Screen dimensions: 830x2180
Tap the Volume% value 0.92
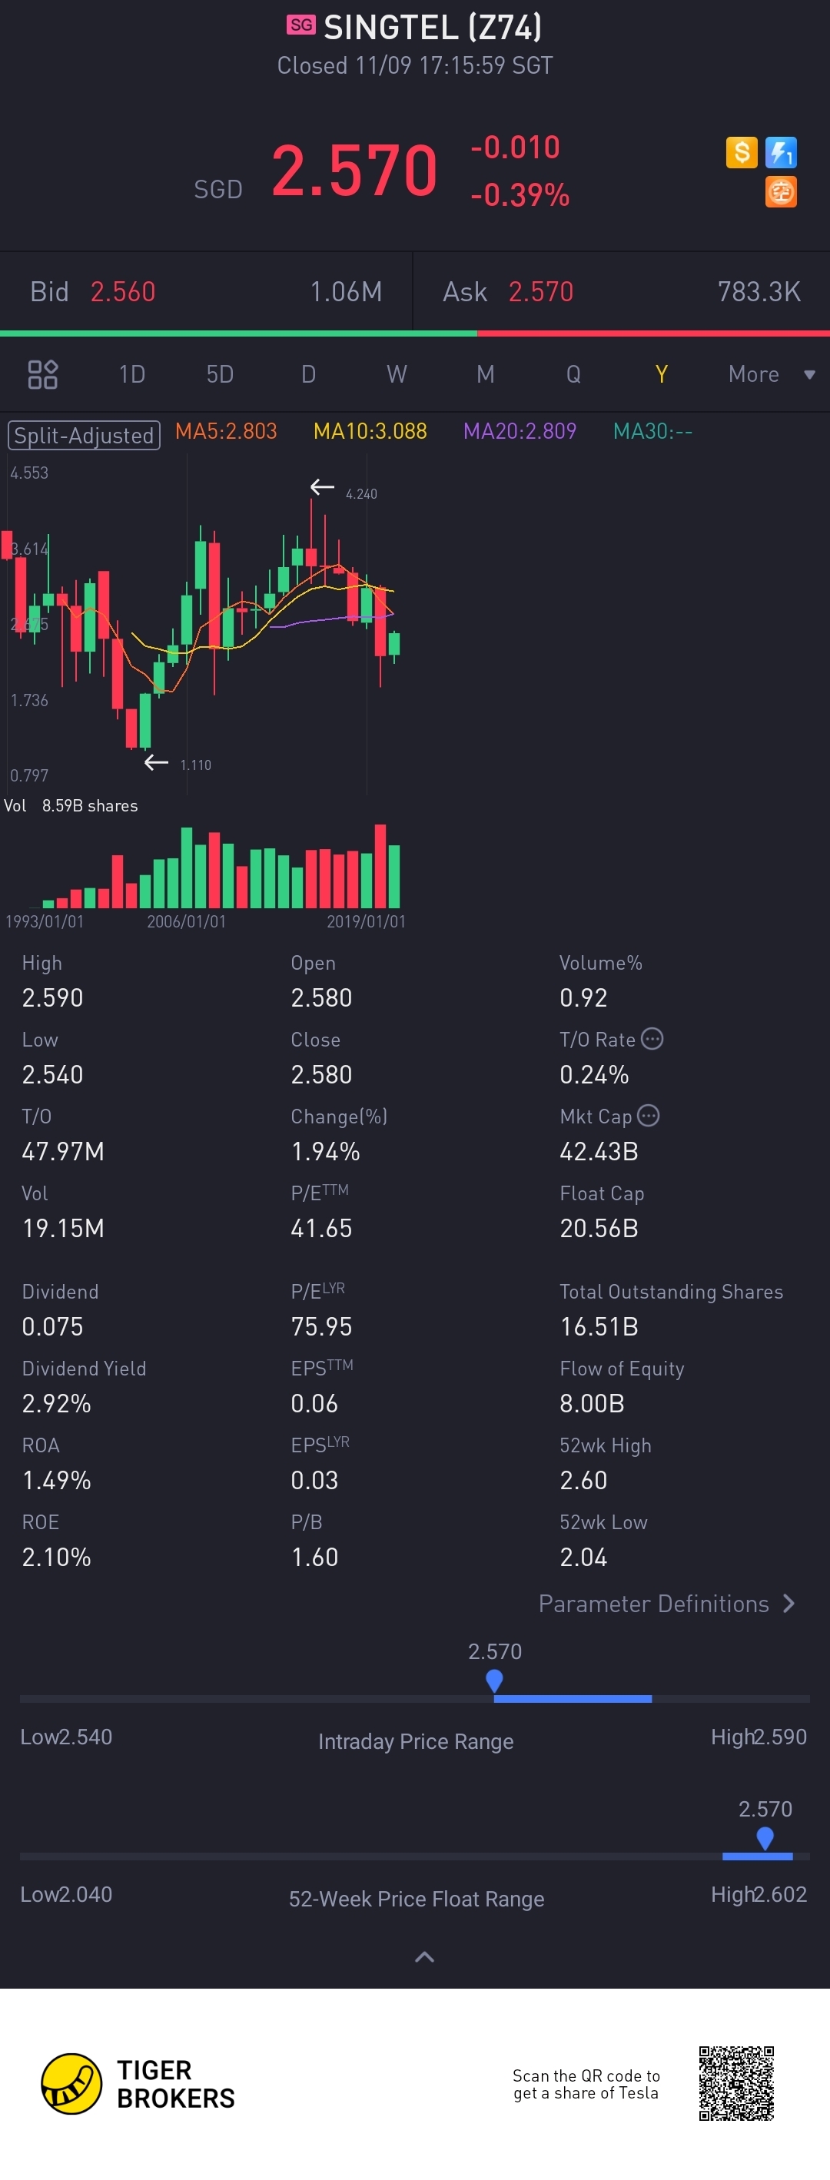[x=584, y=997]
